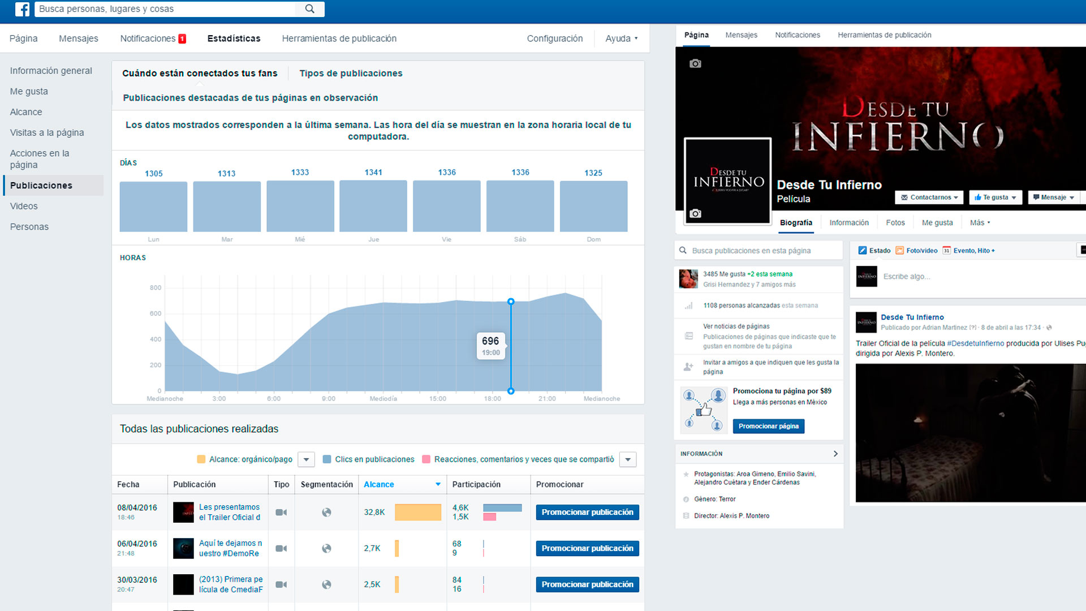The image size is (1086, 611).
Task: Click the invite friends icon
Action: 688,367
